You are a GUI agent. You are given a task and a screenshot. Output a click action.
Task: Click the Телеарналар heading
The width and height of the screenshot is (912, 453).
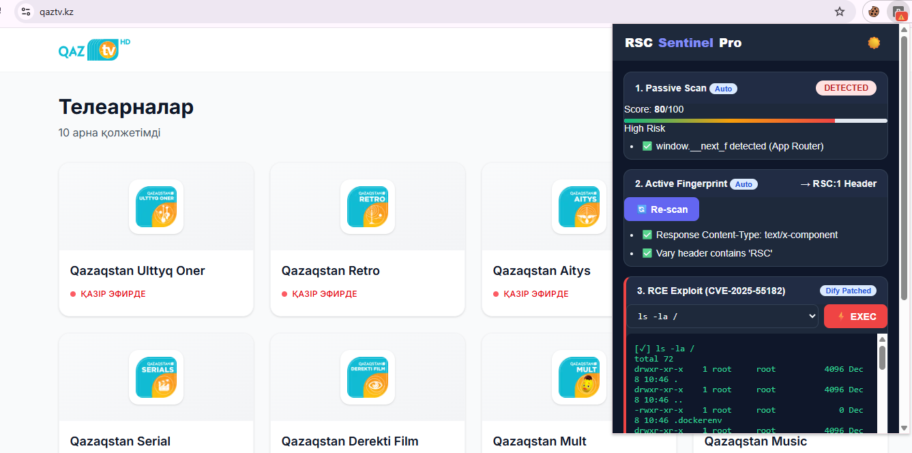(126, 107)
